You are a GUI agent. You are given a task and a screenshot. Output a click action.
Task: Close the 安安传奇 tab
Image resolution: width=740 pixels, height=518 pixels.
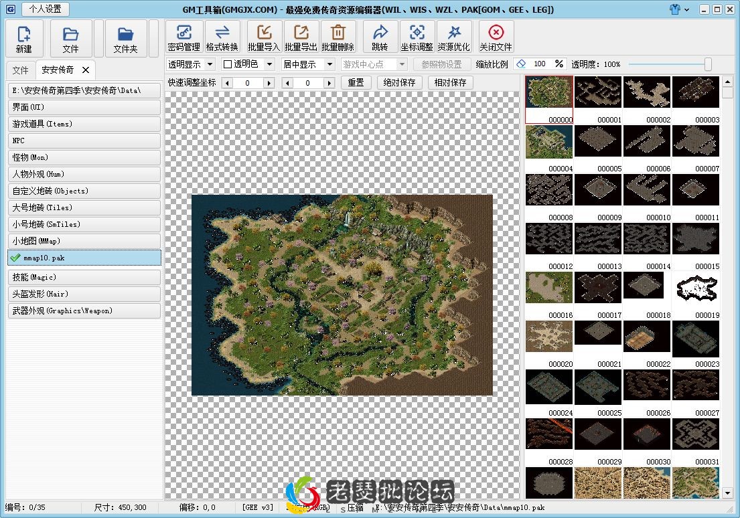point(86,70)
